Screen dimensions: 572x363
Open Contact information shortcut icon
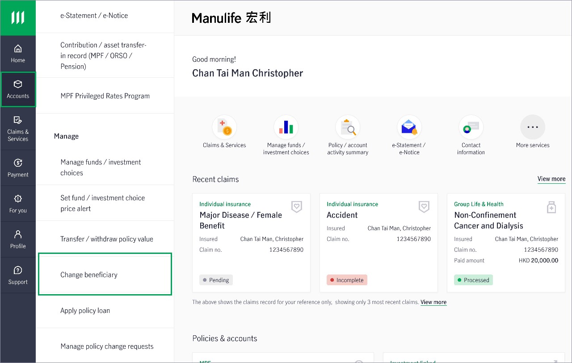pyautogui.click(x=471, y=127)
